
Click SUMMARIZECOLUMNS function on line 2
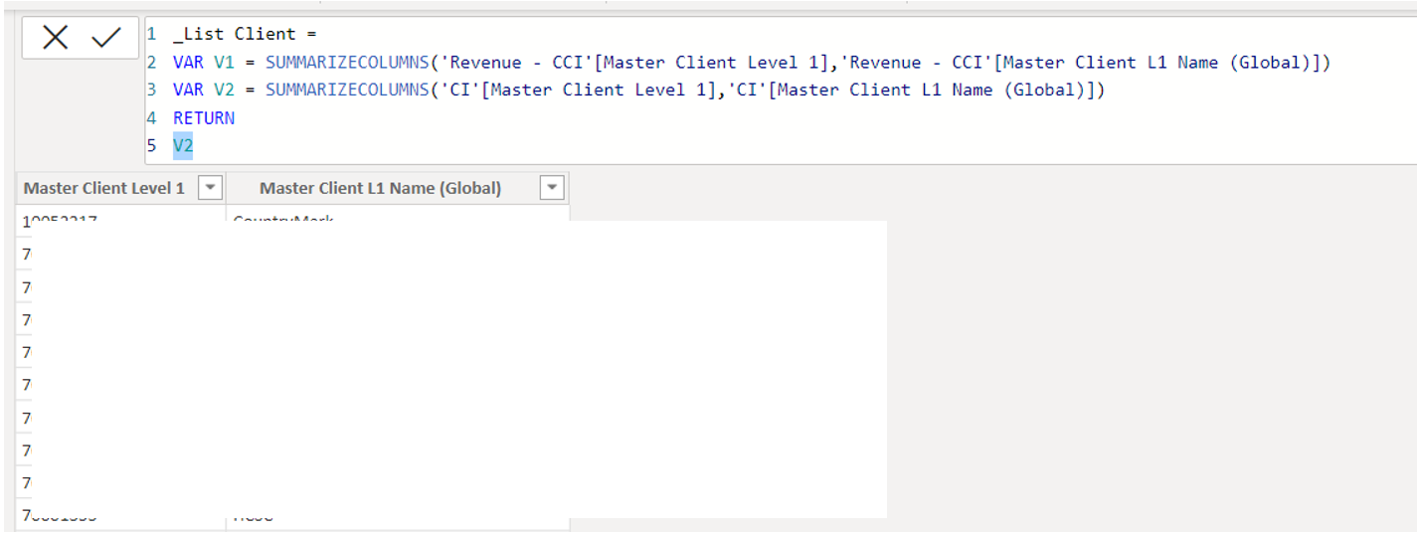pyautogui.click(x=347, y=62)
